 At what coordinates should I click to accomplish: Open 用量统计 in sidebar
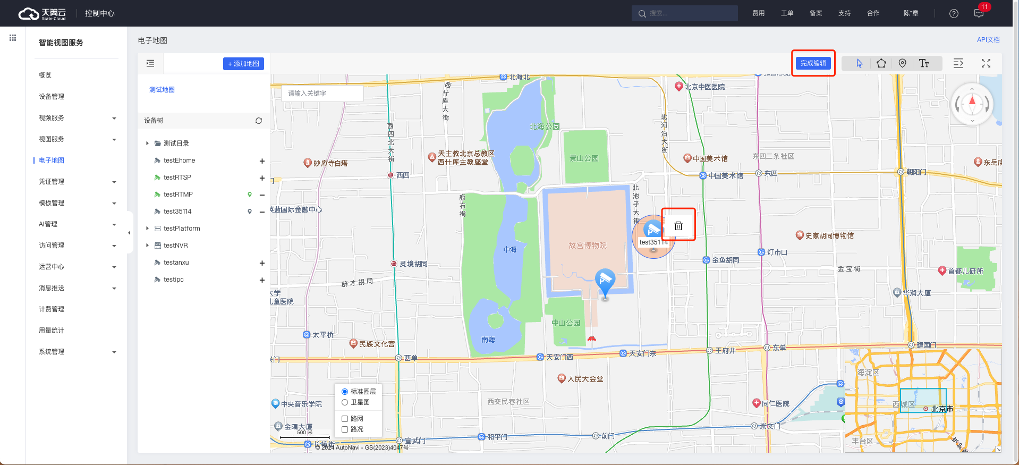click(x=52, y=331)
